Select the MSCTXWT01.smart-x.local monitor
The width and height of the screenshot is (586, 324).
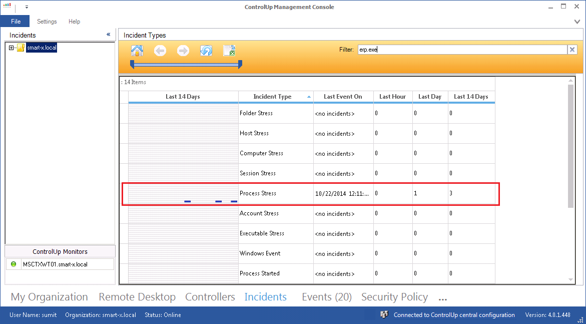click(60, 264)
